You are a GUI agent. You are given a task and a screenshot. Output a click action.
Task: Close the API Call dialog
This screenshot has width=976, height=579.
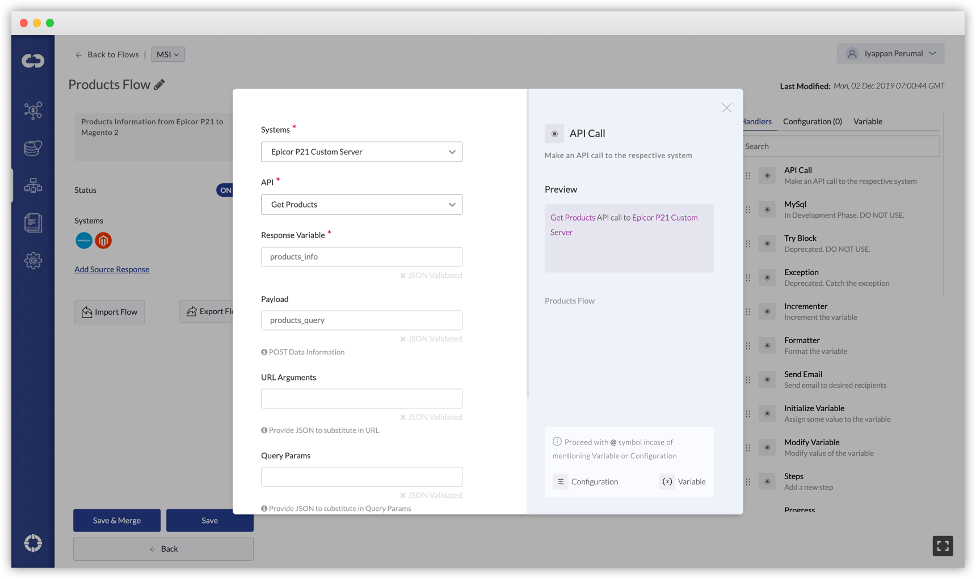[726, 108]
